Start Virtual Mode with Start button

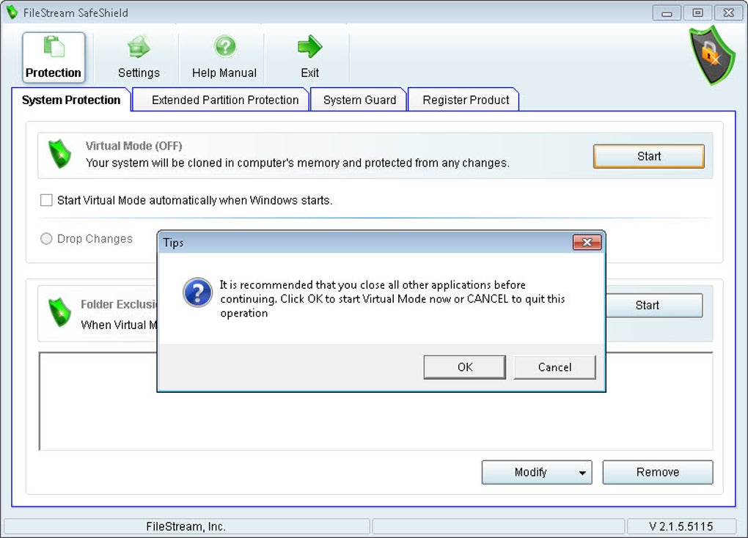point(649,156)
